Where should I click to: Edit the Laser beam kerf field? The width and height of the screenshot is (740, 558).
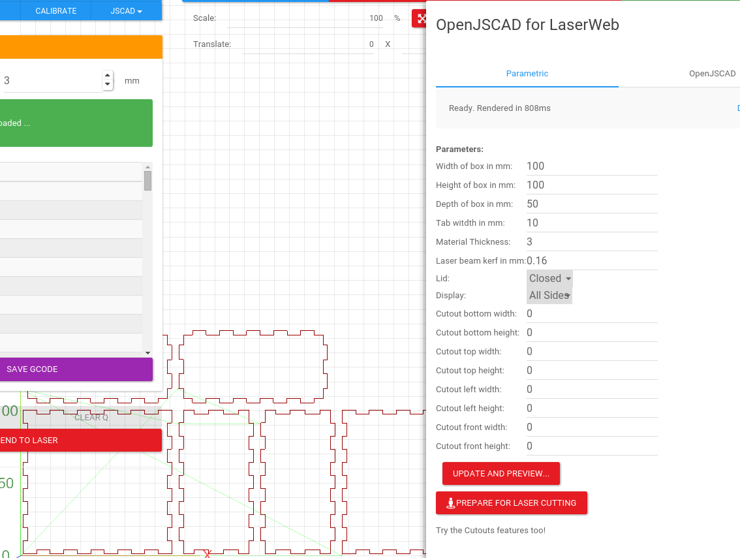[x=592, y=260]
